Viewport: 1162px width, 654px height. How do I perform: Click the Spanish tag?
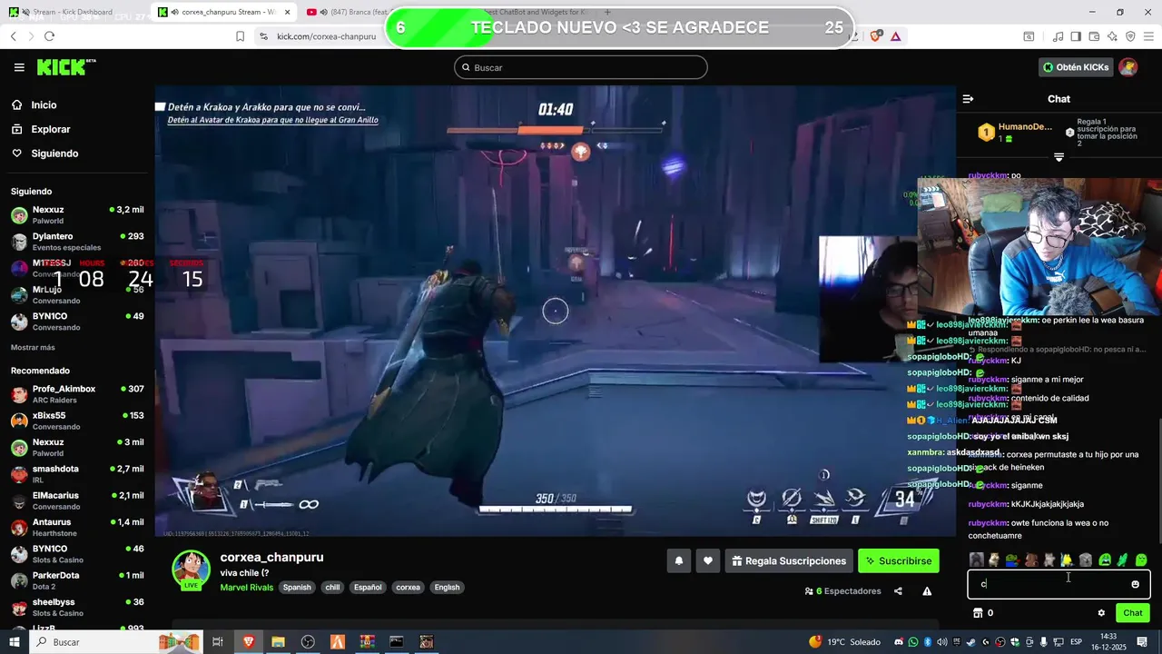coord(297,588)
